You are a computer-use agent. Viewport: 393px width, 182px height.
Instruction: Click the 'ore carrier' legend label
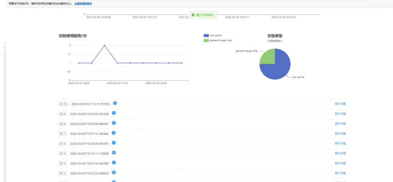pyautogui.click(x=215, y=36)
